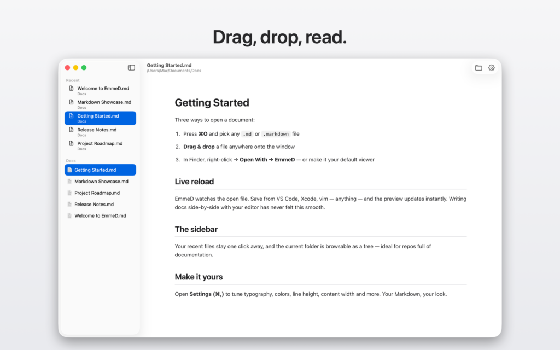This screenshot has width=560, height=350.
Task: Click the file icon beside Release Notes.md in Docs
Action: (69, 205)
